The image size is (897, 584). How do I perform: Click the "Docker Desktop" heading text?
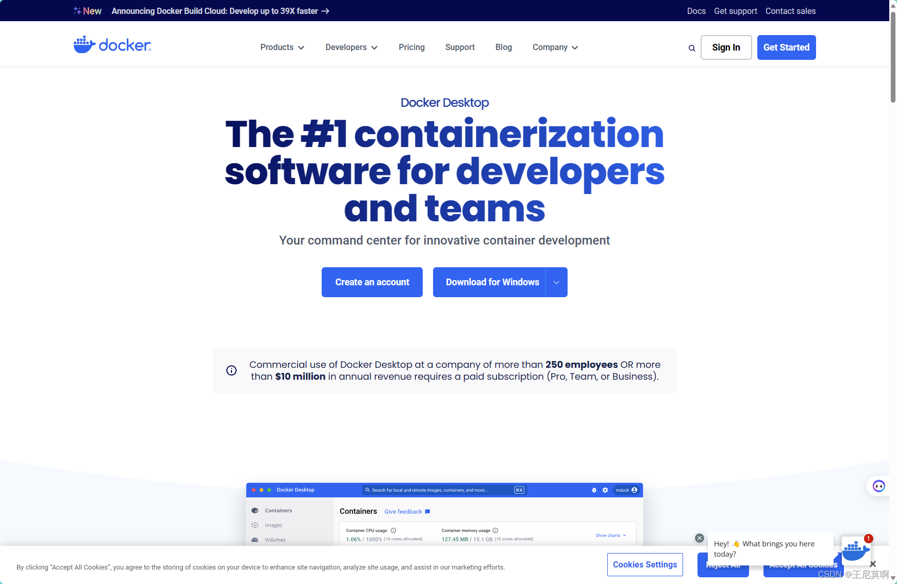click(445, 103)
